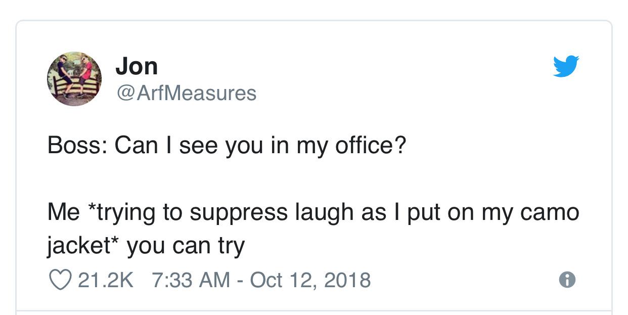
Task: Click the word "Me" starting the reply
Action: (x=63, y=212)
